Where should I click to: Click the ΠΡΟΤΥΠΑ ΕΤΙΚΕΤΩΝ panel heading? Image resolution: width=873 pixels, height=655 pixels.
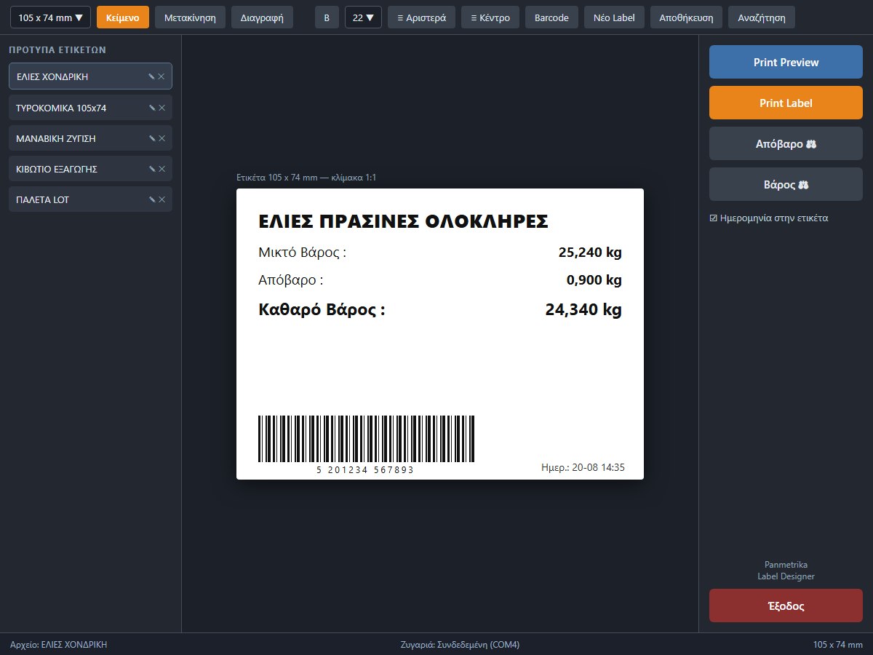click(x=57, y=50)
